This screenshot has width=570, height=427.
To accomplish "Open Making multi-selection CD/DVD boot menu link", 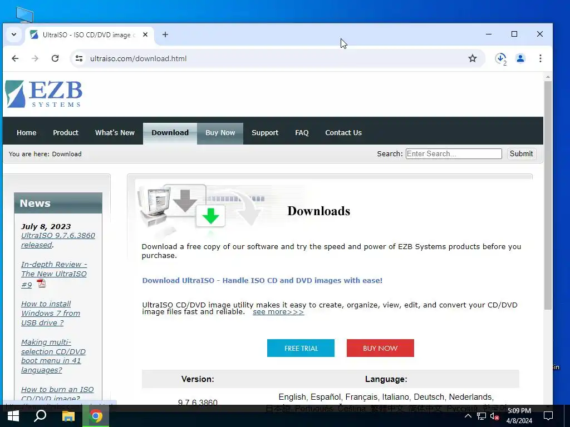I will pyautogui.click(x=53, y=356).
